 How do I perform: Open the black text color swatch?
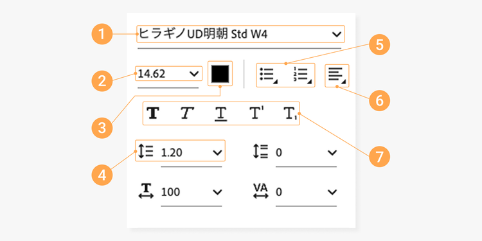pyautogui.click(x=220, y=73)
